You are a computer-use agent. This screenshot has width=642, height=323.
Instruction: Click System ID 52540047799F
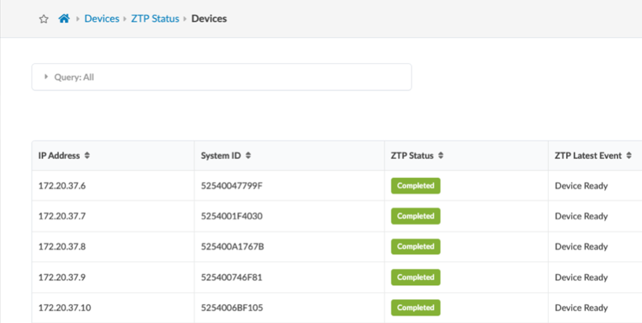pyautogui.click(x=231, y=186)
